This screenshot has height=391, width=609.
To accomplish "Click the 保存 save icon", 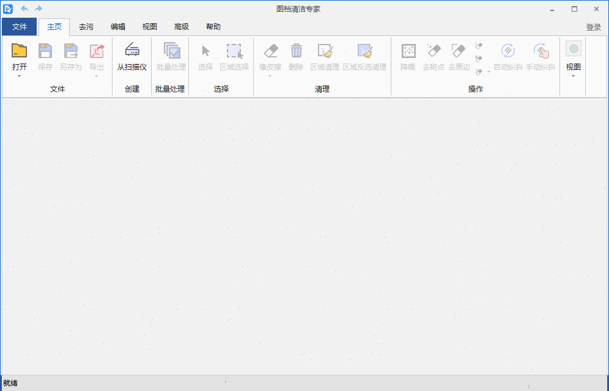I will click(x=45, y=51).
